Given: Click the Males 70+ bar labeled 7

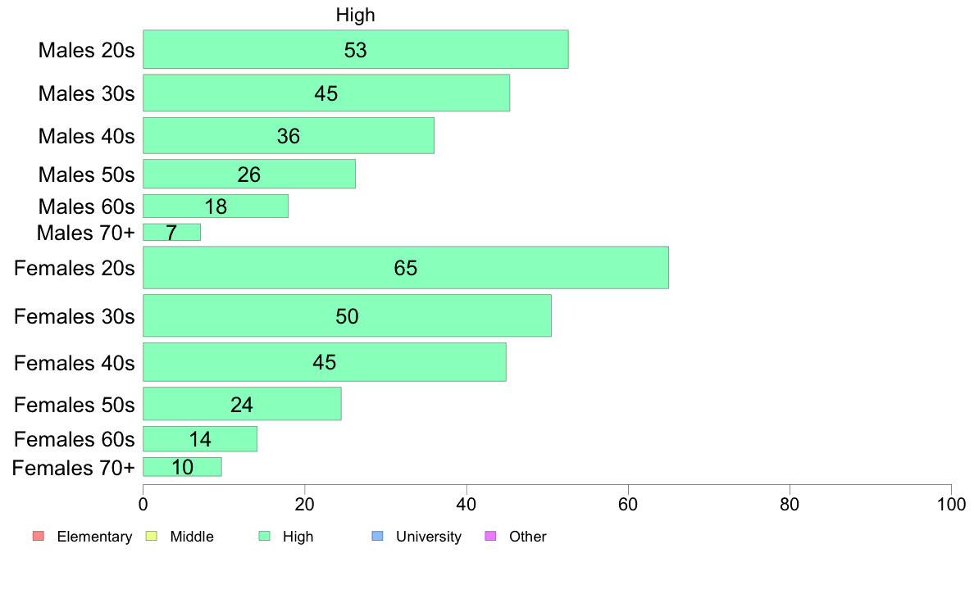Looking at the screenshot, I should [172, 232].
